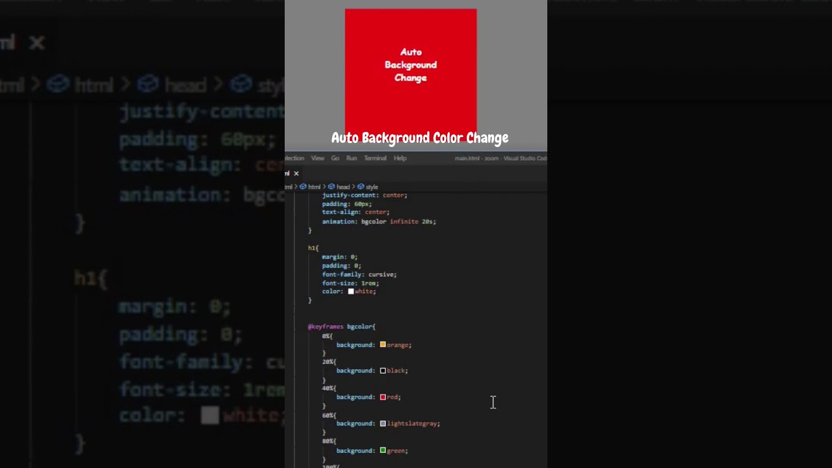Close the main.html editor tab
Image resolution: width=832 pixels, height=468 pixels.
coord(296,174)
